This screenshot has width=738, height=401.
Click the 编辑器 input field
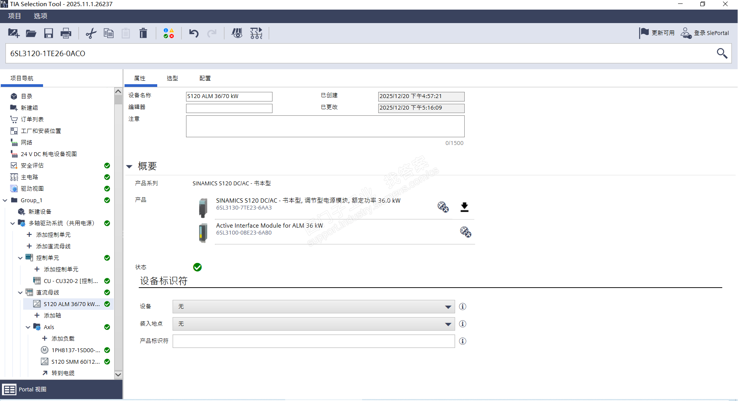[x=229, y=108]
